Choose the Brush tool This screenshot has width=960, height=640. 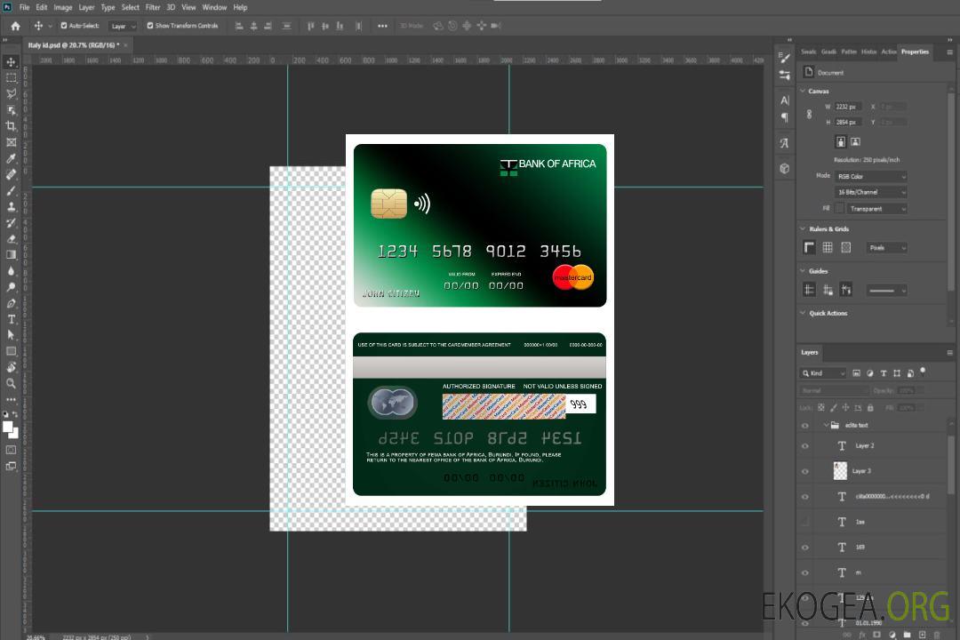click(x=11, y=190)
